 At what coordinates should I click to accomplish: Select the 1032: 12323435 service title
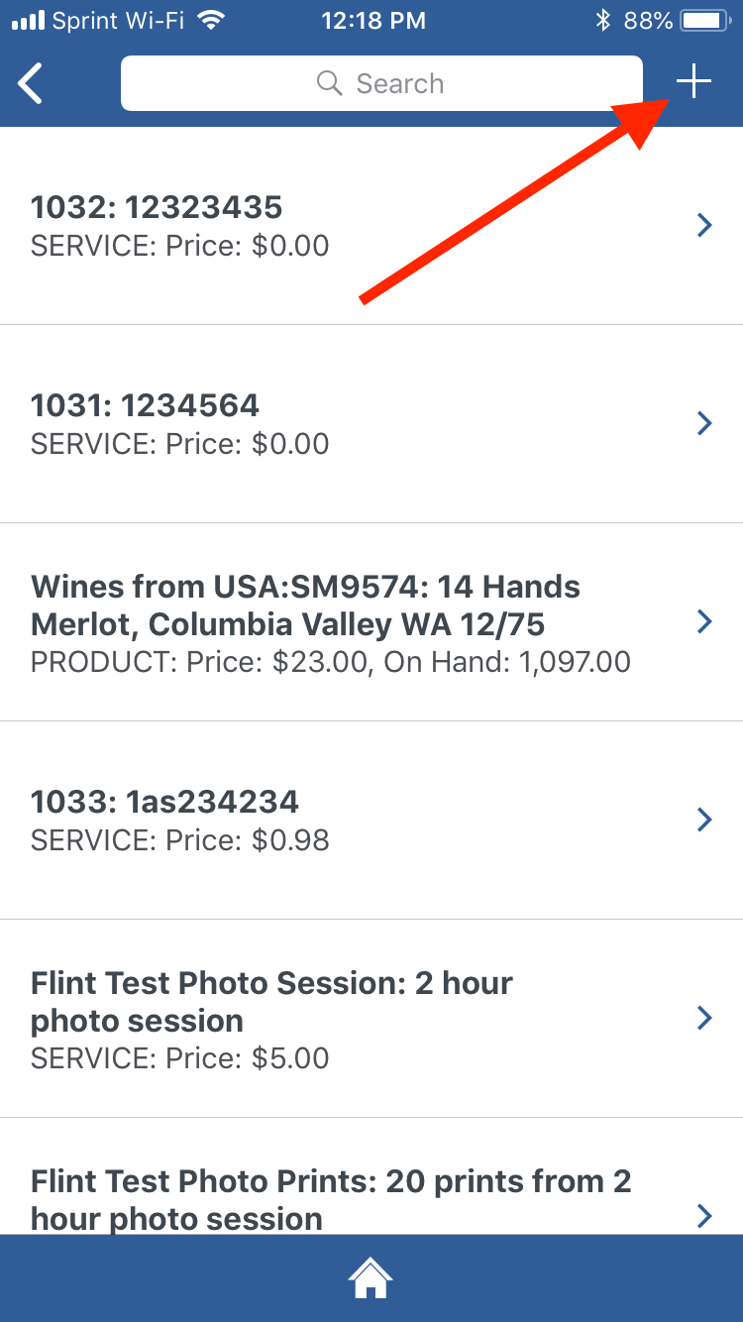(157, 207)
